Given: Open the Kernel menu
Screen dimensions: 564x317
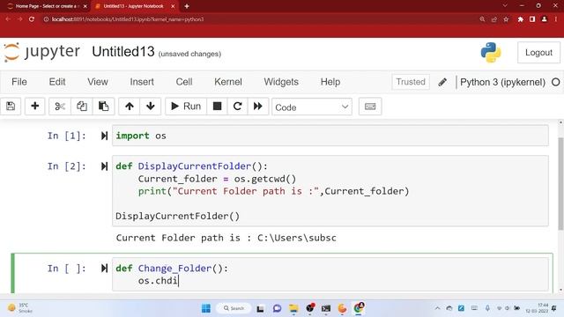Looking at the screenshot, I should point(228,82).
